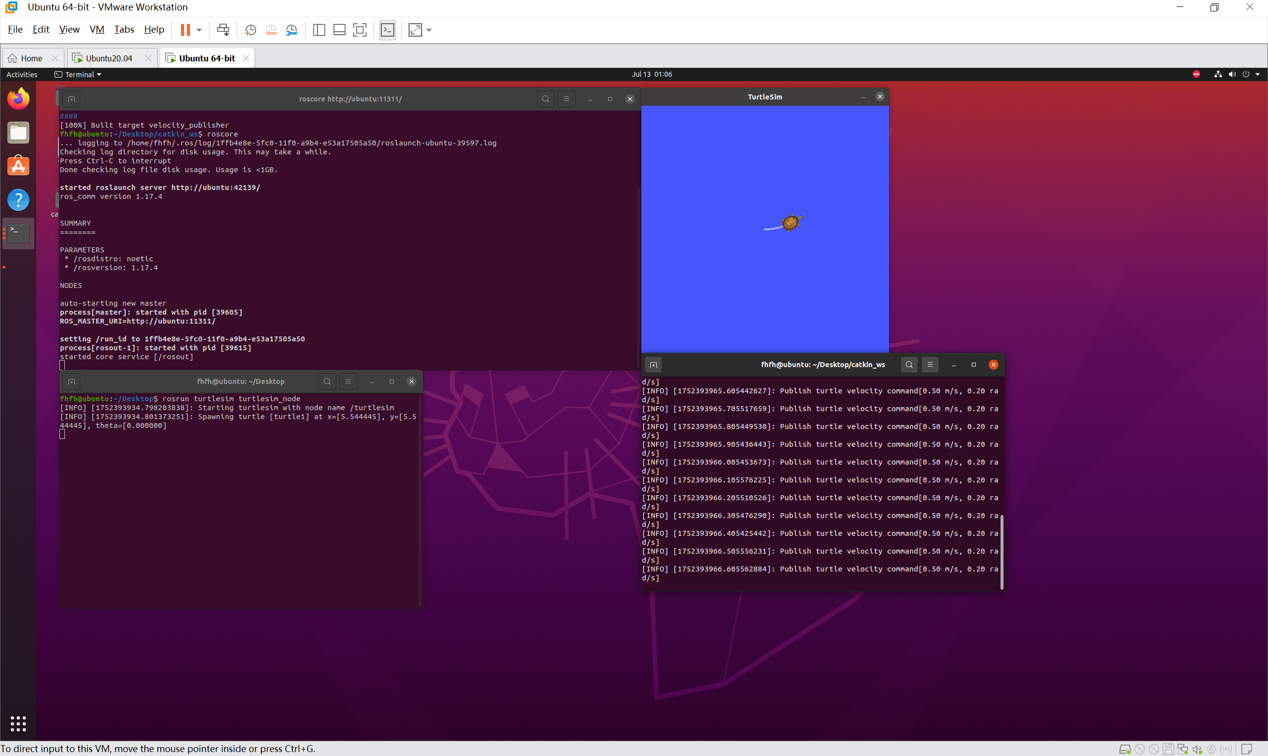Open the hamburger menu in catkin_ws terminal
1268x756 pixels.
930,365
